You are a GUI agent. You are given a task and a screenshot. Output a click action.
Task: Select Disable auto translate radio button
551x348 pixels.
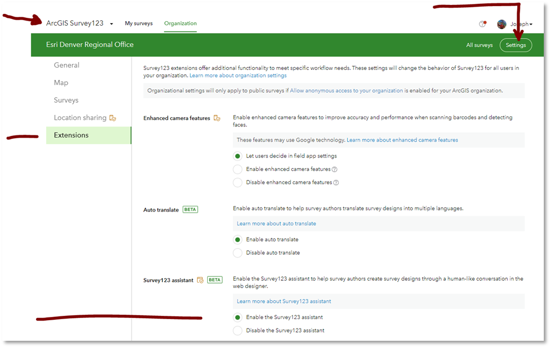pos(238,253)
